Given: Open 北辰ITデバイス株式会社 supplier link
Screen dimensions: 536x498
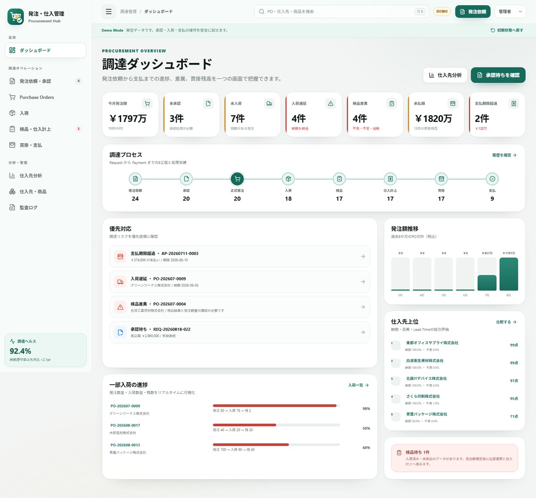Looking at the screenshot, I should 426,378.
